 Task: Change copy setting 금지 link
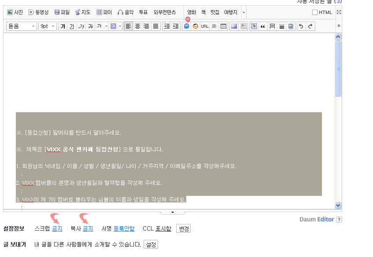[88, 228]
